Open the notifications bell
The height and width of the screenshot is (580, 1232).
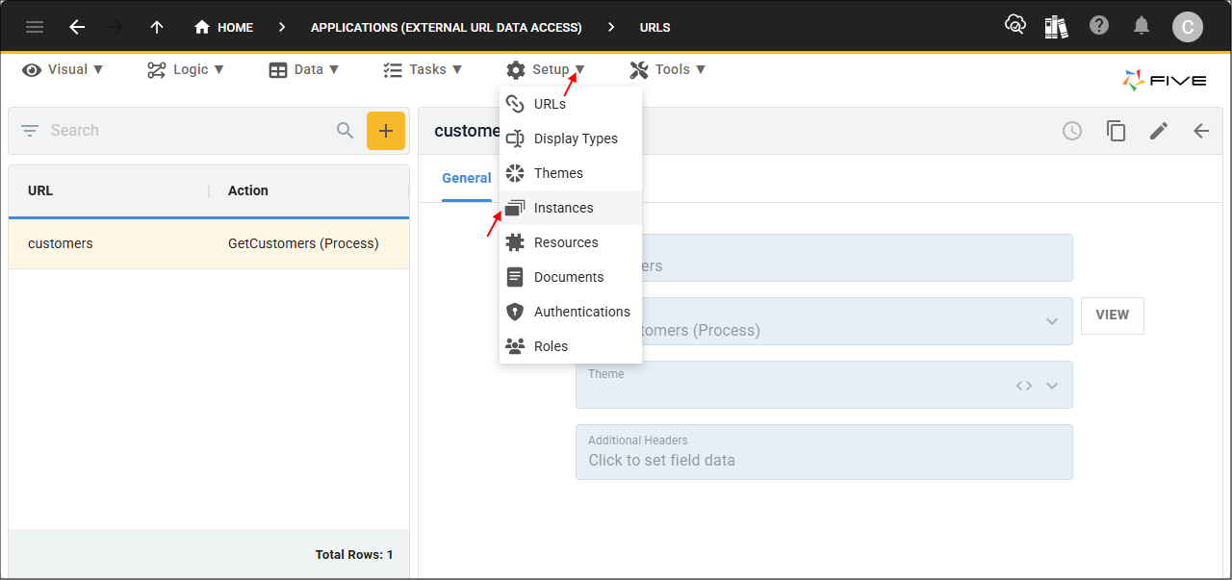pyautogui.click(x=1142, y=26)
